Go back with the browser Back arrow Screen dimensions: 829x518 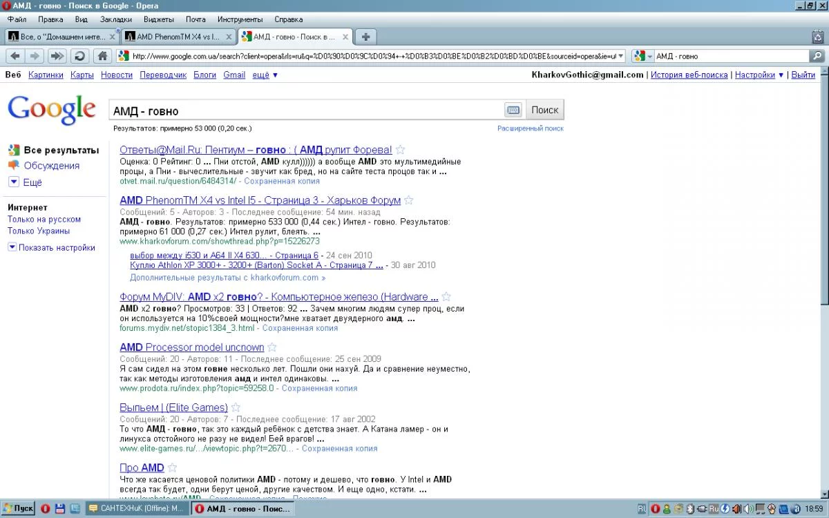(15, 56)
